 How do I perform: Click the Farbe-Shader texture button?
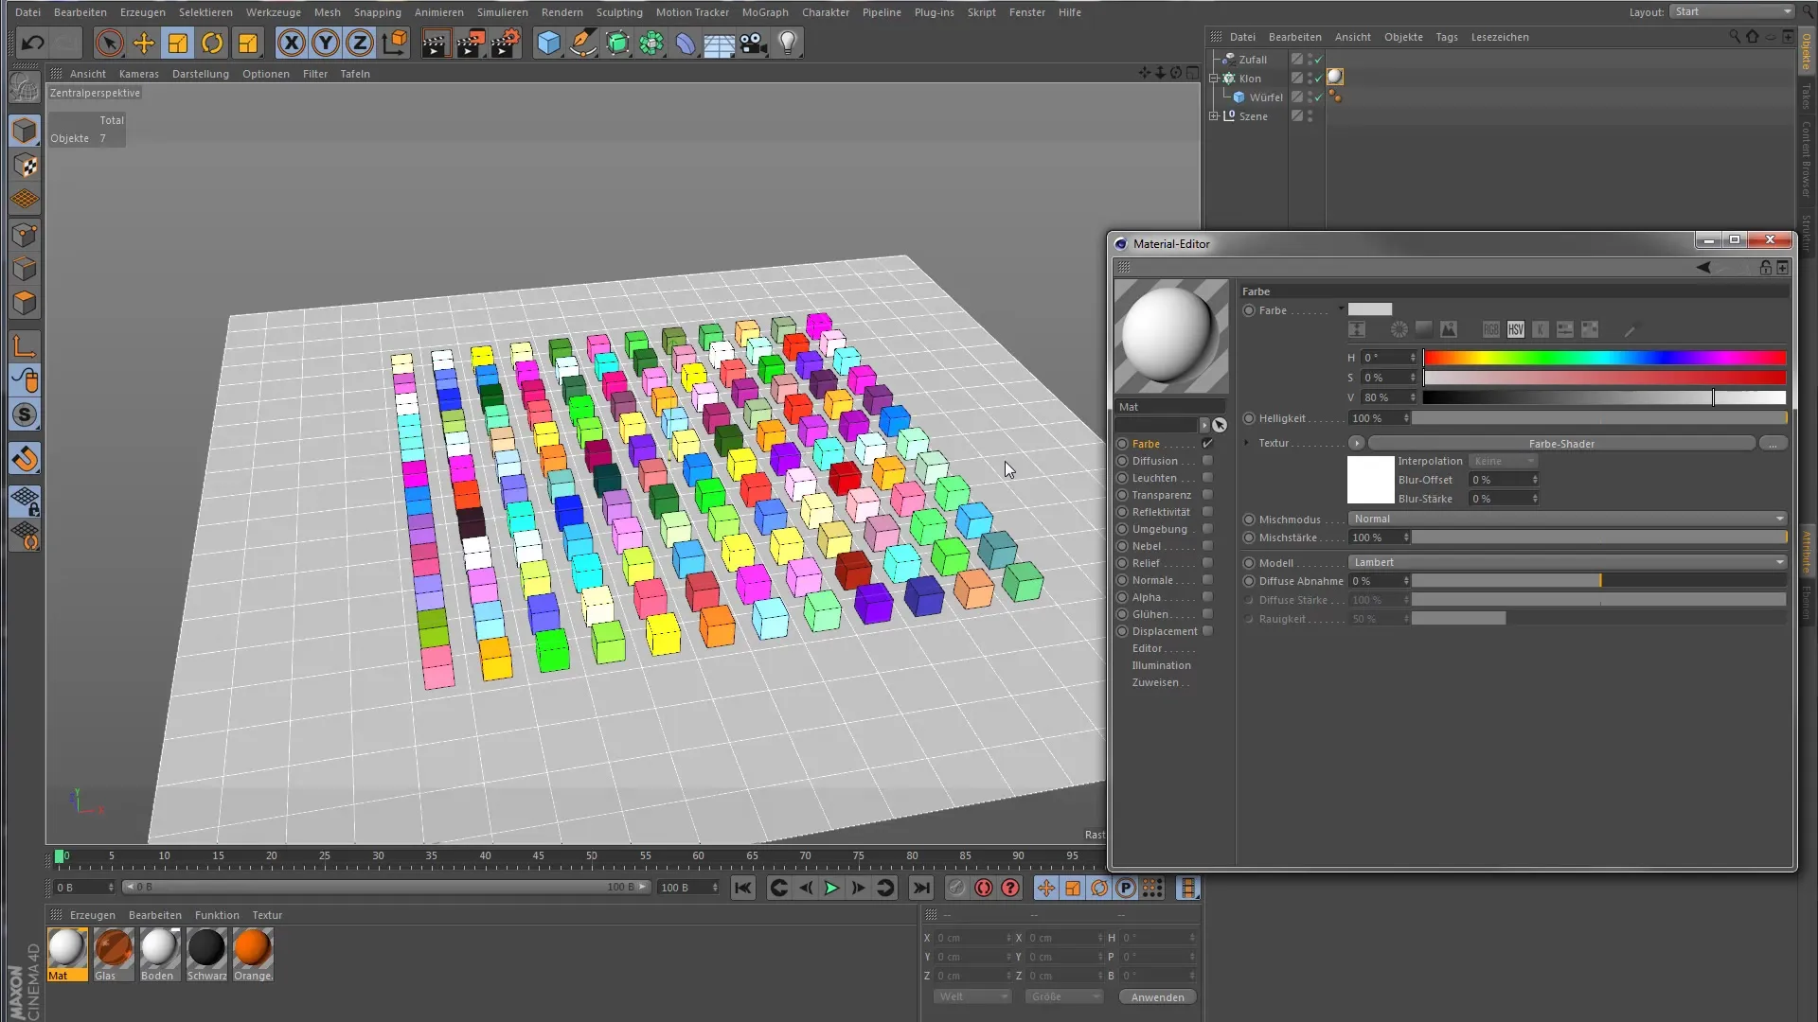tap(1561, 443)
